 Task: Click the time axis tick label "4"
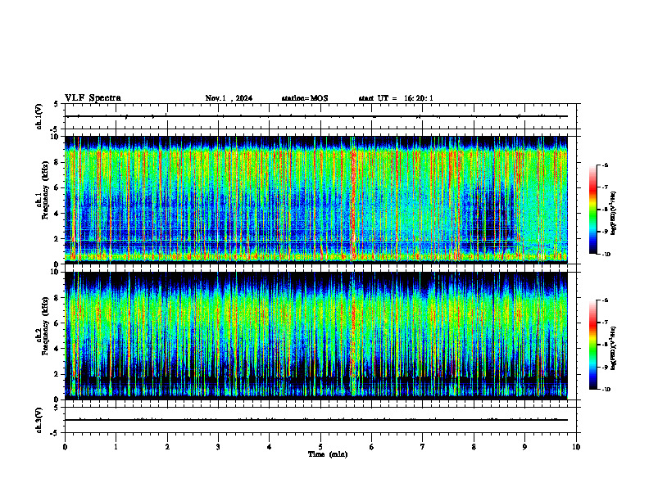coord(270,447)
